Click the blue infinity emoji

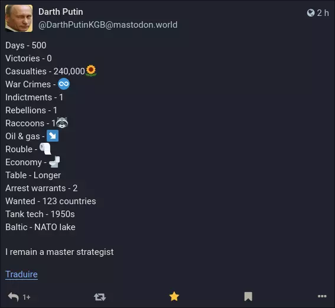click(64, 84)
